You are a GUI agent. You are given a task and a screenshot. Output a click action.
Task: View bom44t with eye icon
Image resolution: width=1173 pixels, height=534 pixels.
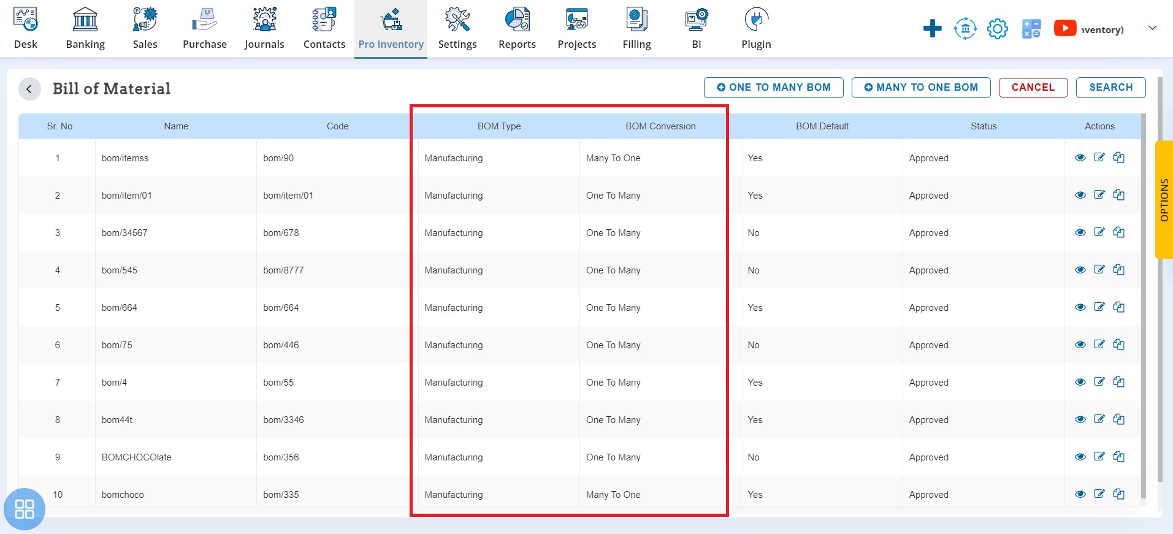pos(1080,419)
